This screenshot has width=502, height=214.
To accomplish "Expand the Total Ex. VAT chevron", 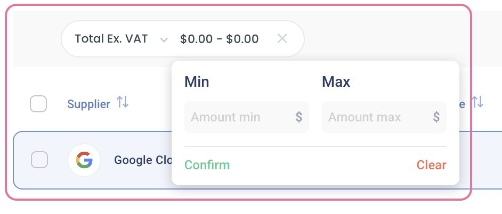I will coord(164,40).
